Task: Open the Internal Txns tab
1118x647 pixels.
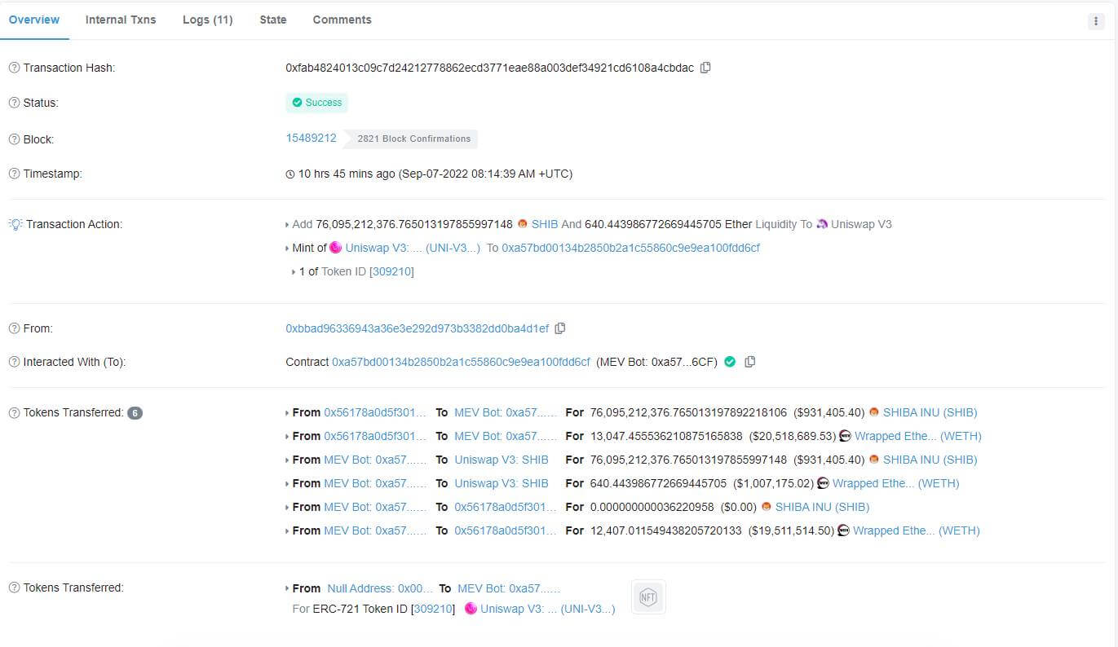Action: (121, 20)
